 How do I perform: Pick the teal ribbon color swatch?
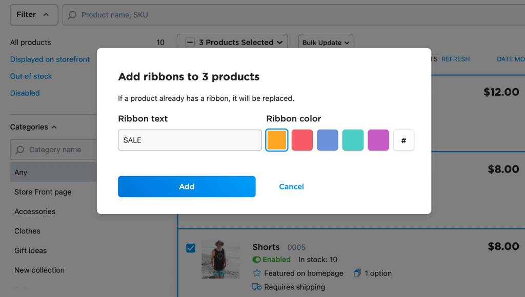[353, 140]
